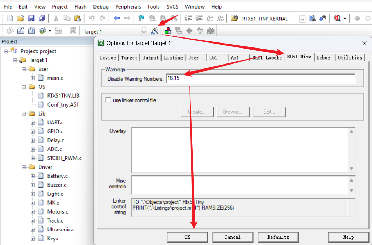Collapse the 'Project: project' tree node
Image resolution: width=372 pixels, height=245 pixels.
pyautogui.click(x=6, y=51)
